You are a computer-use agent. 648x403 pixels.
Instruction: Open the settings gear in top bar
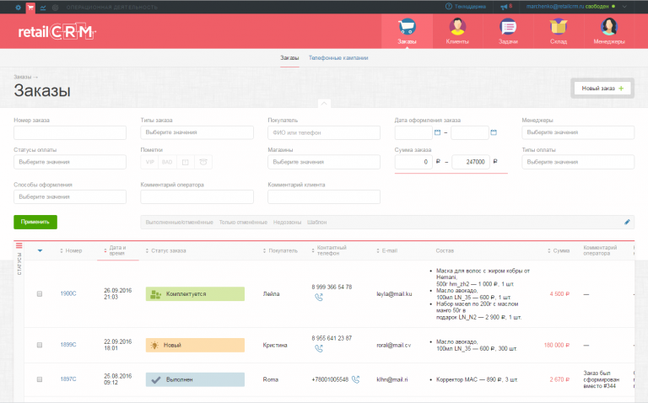pos(18,7)
